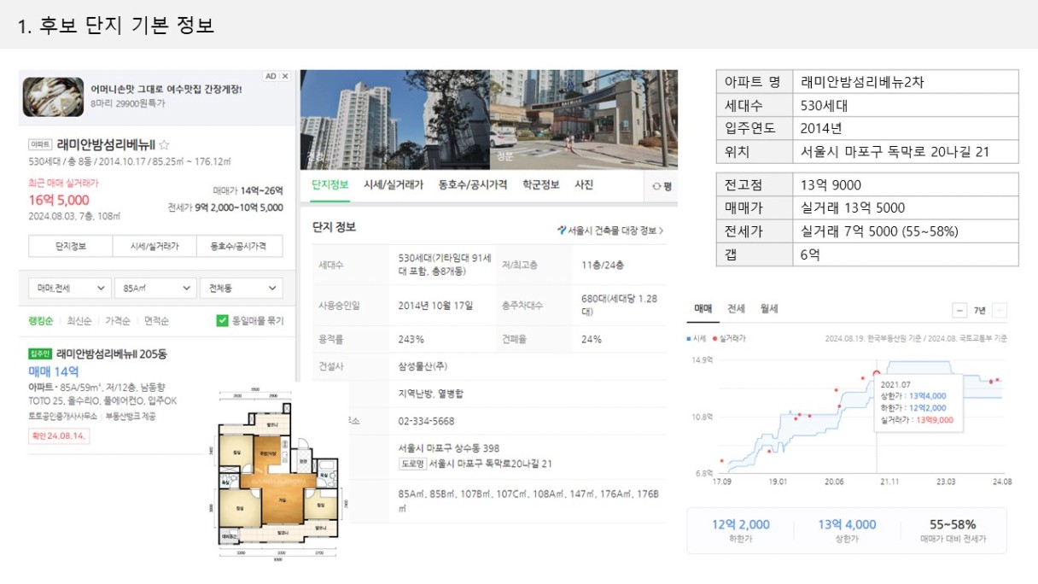Click the 래미안밤섬리베뉴2차 table cell
The image size is (1038, 584).
coord(906,82)
